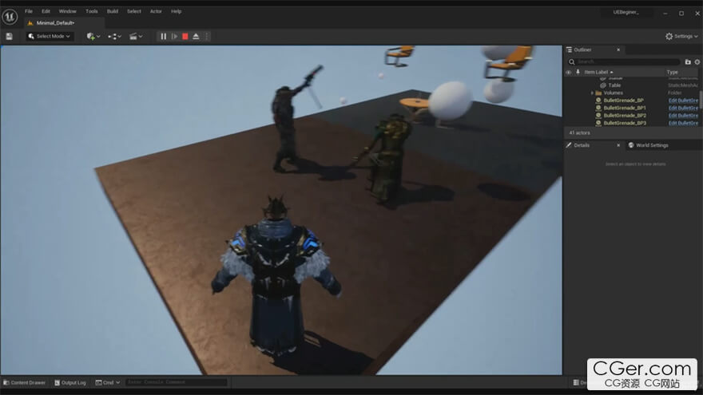The height and width of the screenshot is (395, 703).
Task: Click the Edit link for BulletGrenade_BP1
Action: [x=683, y=108]
